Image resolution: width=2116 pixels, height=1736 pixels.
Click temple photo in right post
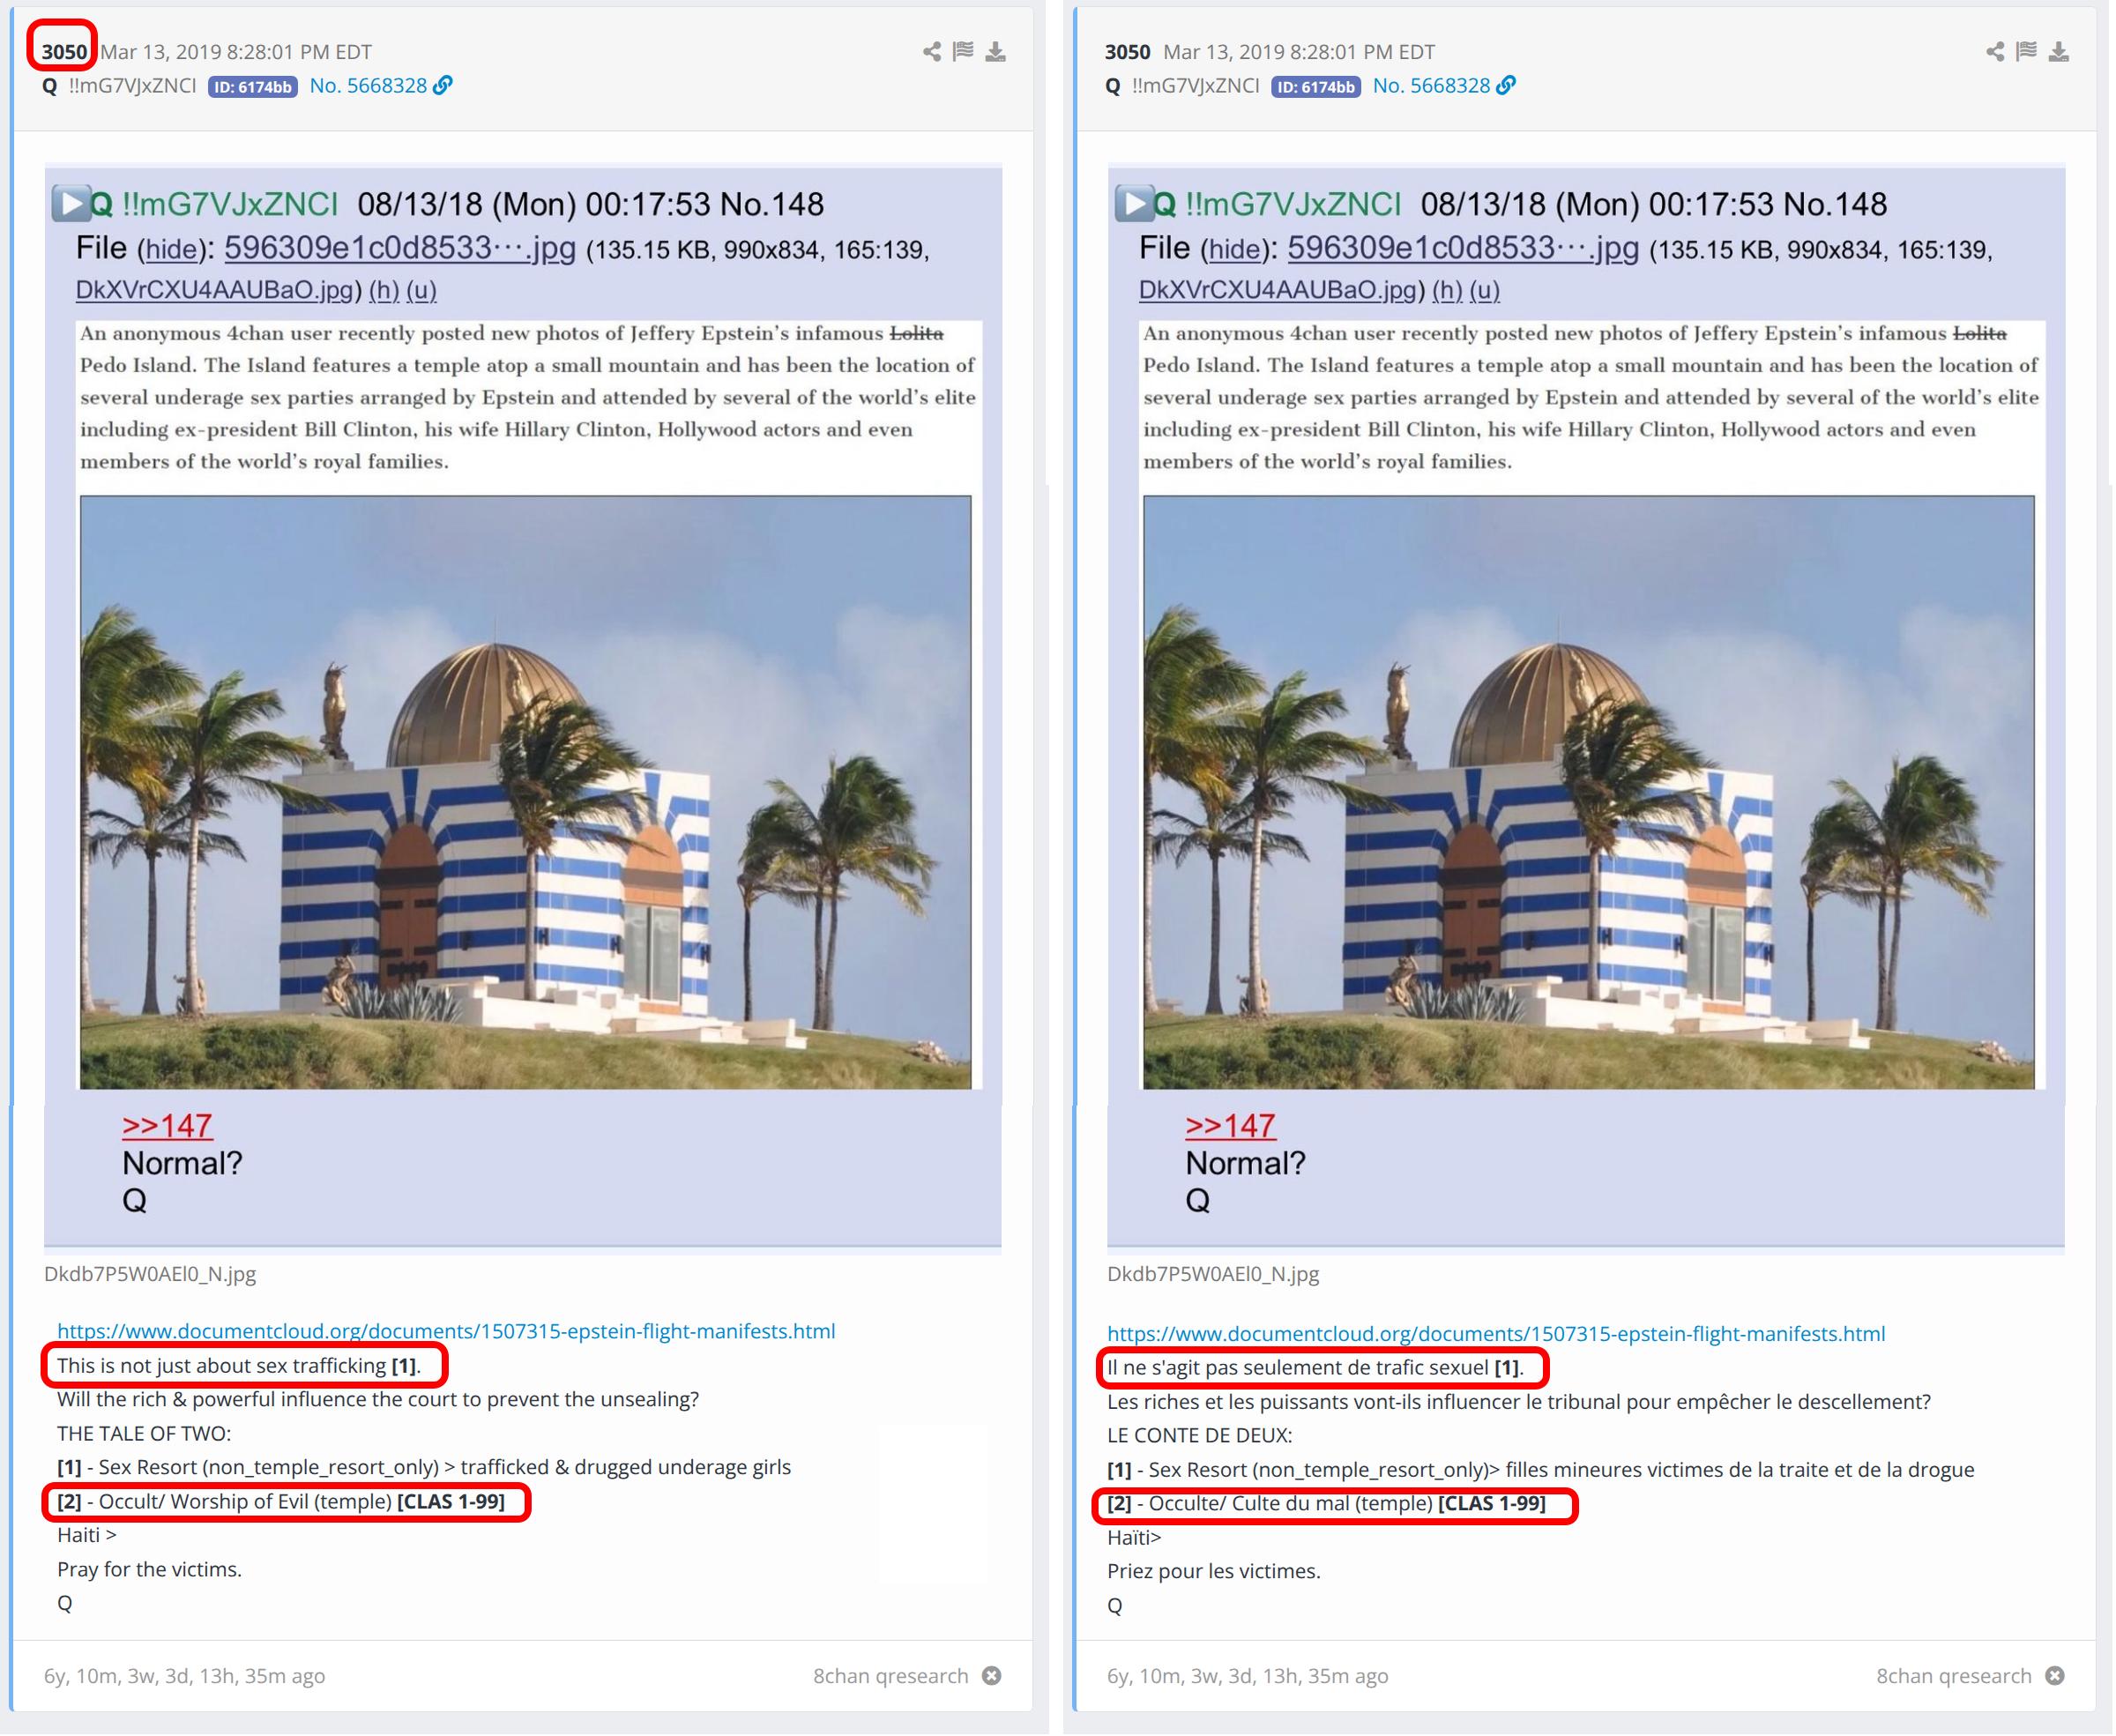pos(1588,792)
